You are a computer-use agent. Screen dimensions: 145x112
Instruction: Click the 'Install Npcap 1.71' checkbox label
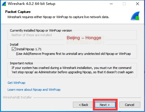[29, 49]
